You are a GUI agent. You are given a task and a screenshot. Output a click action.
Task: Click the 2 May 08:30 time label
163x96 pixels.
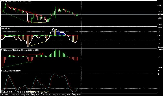[45, 95]
